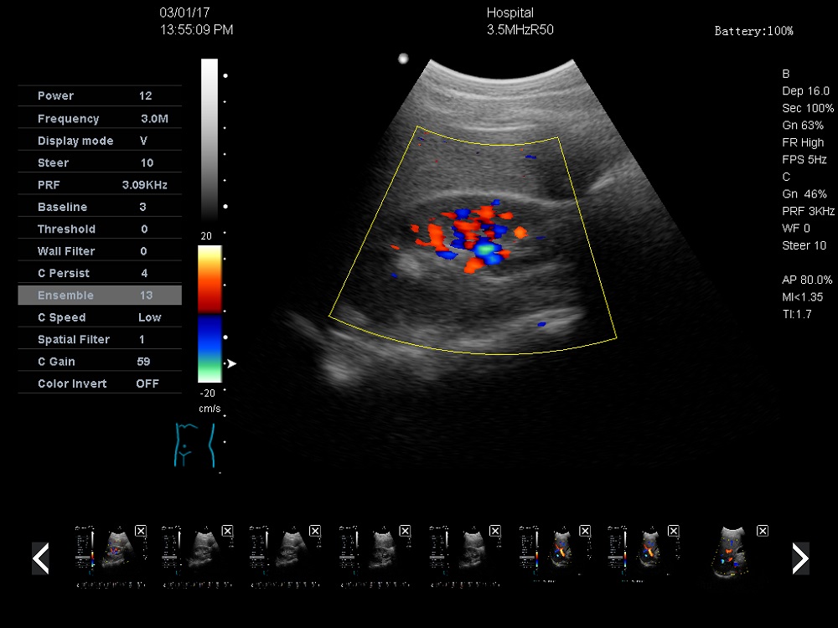Click the highlighted Ensemble 13 row
Viewport: 838px width, 628px height.
(100, 296)
